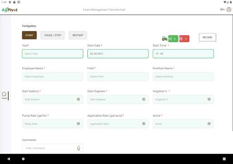Image resolution: width=233 pixels, height=164 pixels.
Task: Tap the tractor icon near counters
Action: pyautogui.click(x=165, y=38)
